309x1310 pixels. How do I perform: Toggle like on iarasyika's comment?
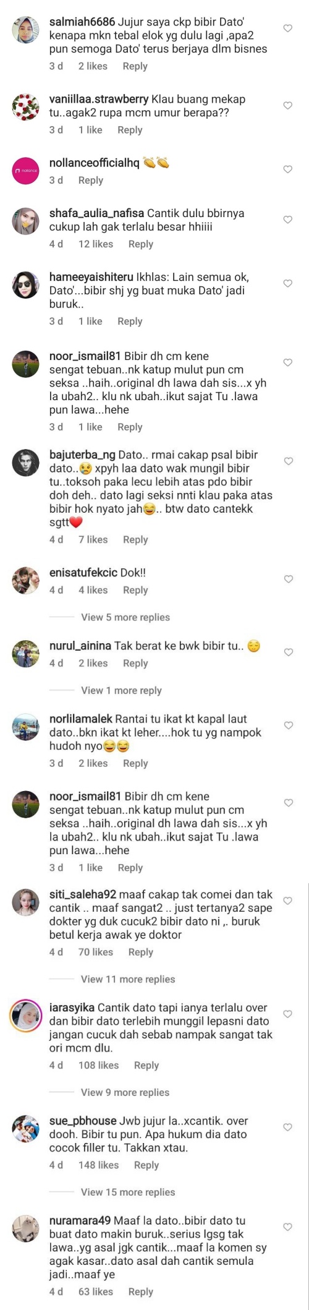pos(287,1014)
